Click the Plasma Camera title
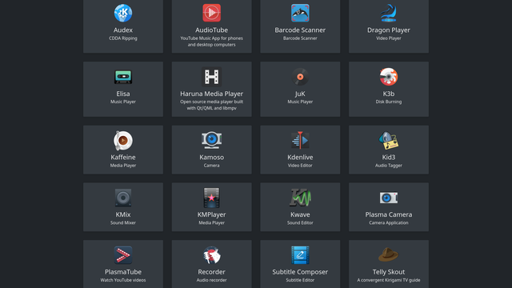The height and width of the screenshot is (288, 512). pyautogui.click(x=389, y=214)
